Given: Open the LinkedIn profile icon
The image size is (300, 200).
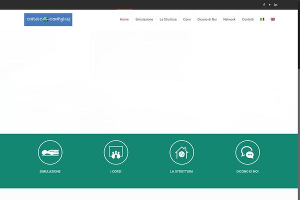Looking at the screenshot, I should pyautogui.click(x=276, y=4).
